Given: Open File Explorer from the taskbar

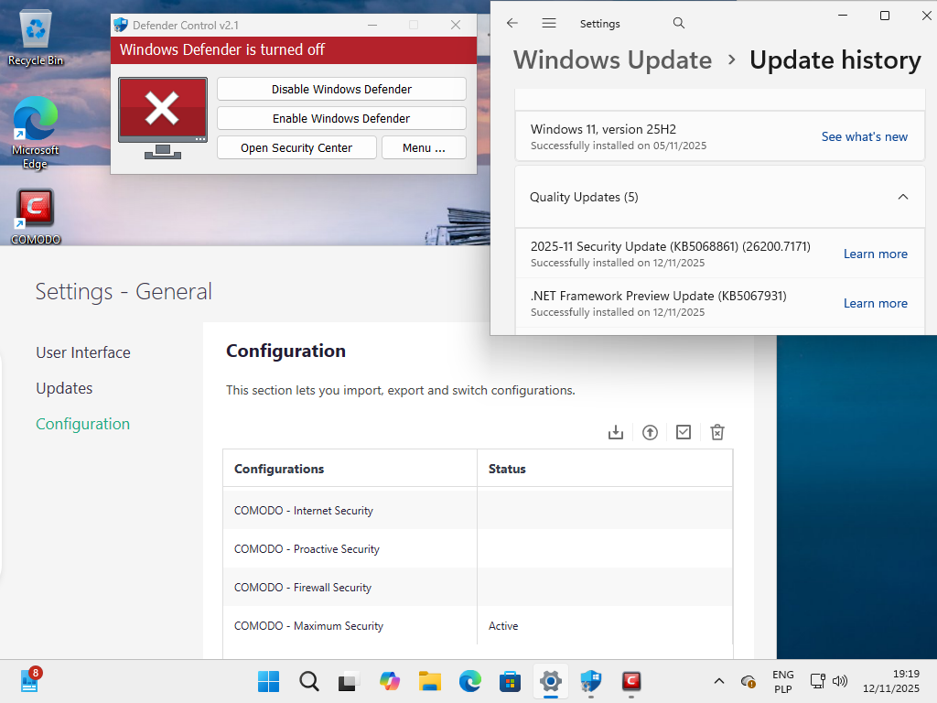Looking at the screenshot, I should [430, 681].
